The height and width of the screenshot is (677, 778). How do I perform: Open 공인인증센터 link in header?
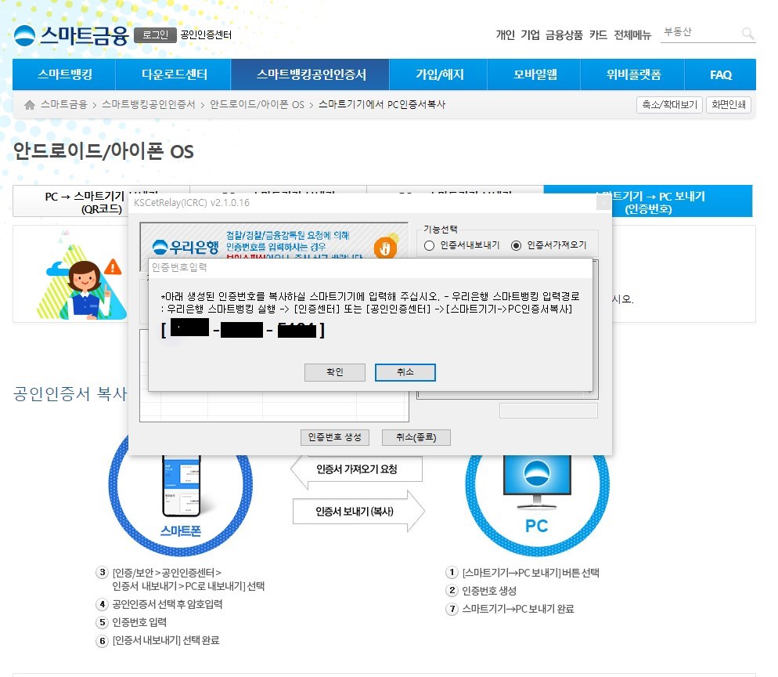206,34
